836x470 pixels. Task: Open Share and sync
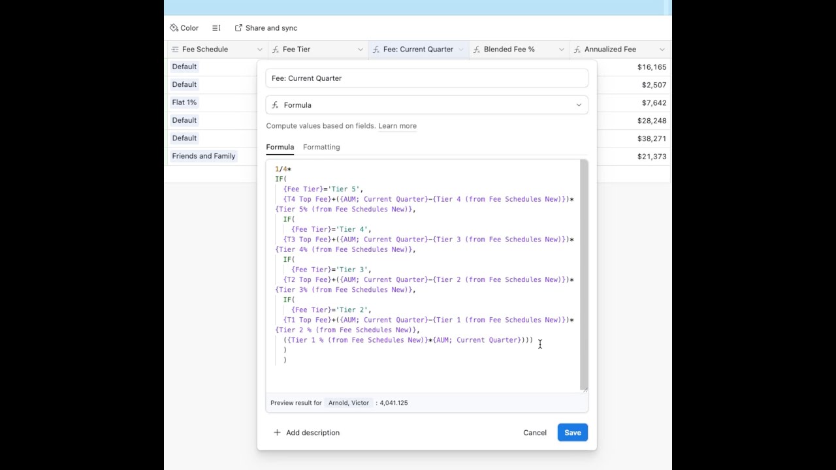point(266,28)
